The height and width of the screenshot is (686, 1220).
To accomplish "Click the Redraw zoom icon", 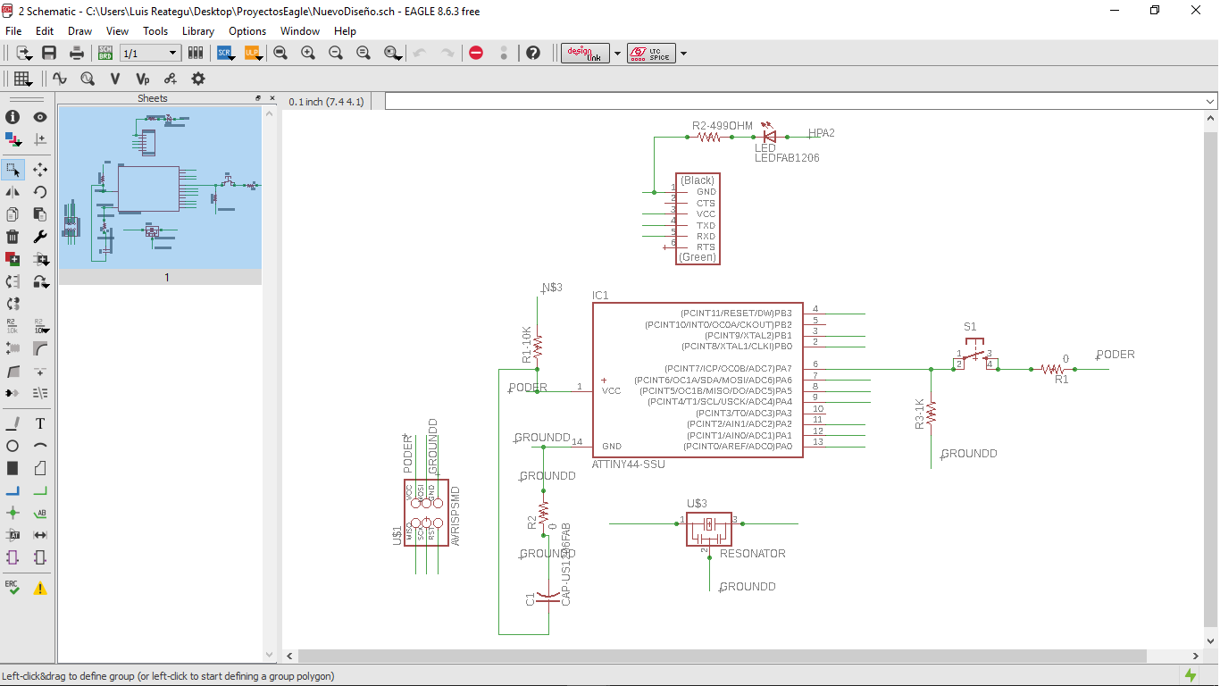I will pyautogui.click(x=363, y=53).
